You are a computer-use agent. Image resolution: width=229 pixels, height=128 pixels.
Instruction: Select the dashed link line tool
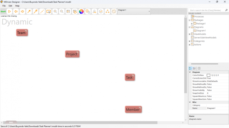[x=42, y=12]
